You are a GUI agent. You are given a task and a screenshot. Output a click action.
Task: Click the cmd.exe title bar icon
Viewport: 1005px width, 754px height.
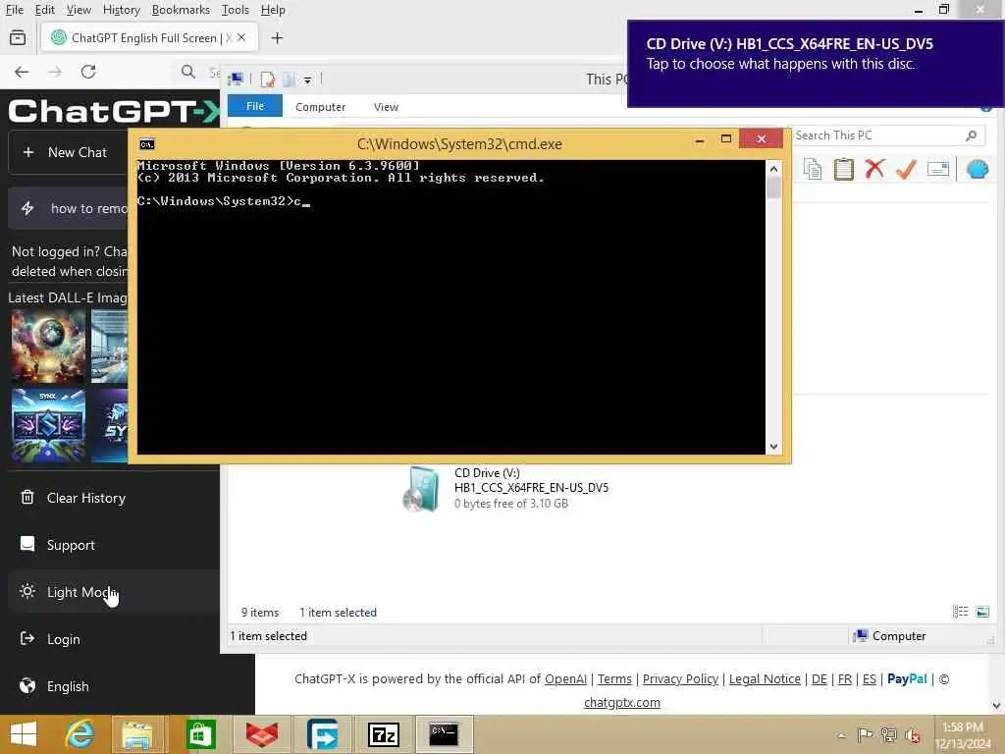pos(147,144)
